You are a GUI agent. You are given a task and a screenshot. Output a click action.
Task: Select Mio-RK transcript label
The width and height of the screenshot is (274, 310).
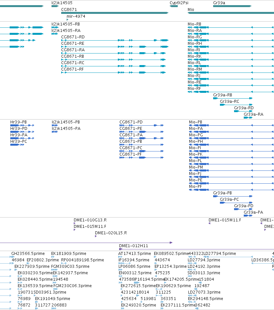point(194,56)
